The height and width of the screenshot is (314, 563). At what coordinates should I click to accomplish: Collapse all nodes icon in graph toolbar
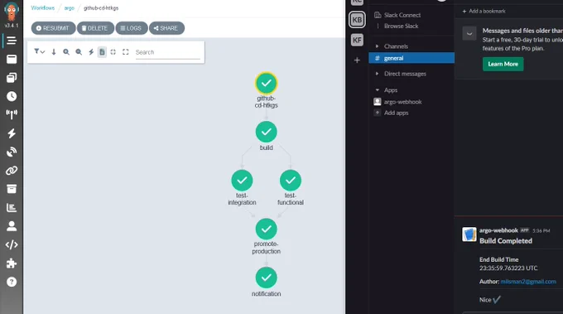point(113,52)
